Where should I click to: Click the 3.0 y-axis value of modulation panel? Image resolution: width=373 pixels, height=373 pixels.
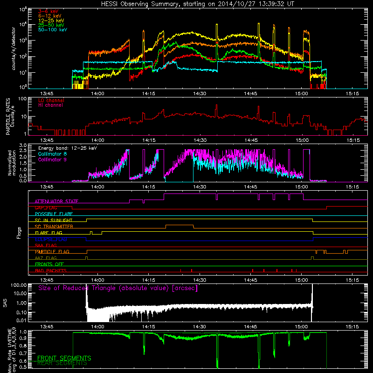tap(23, 145)
